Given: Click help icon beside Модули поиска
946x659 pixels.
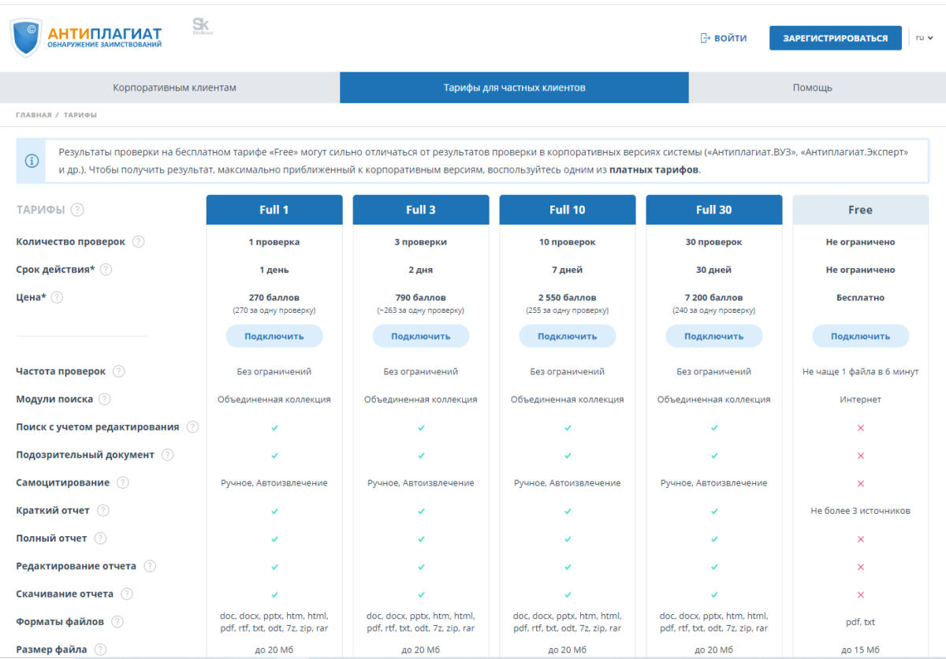Looking at the screenshot, I should pyautogui.click(x=105, y=400).
